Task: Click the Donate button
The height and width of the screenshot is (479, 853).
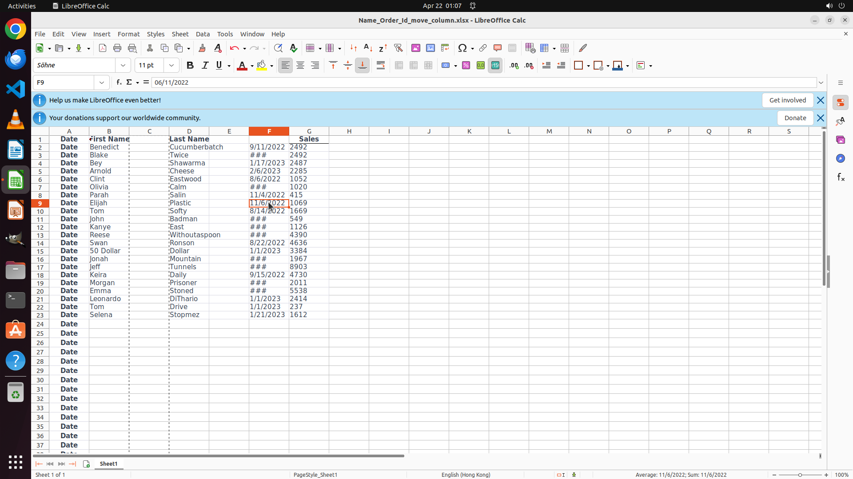Action: [795, 118]
